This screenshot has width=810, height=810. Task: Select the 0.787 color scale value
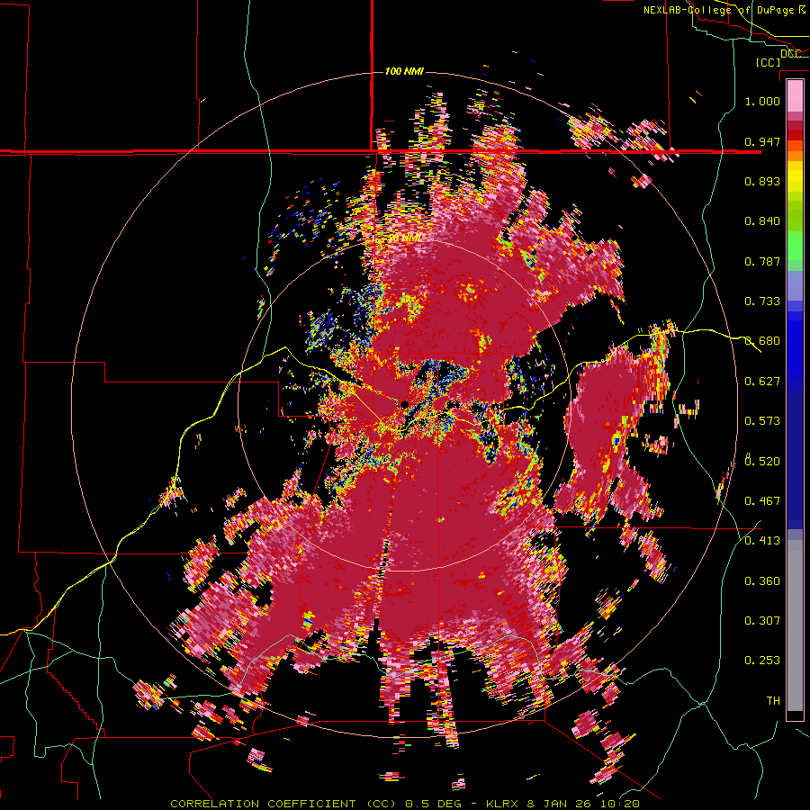point(762,261)
